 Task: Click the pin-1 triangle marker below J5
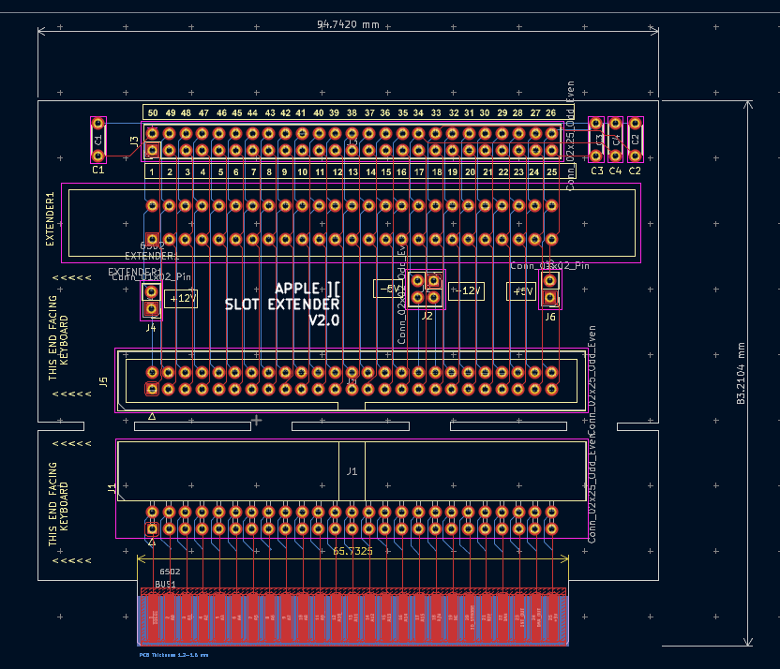(152, 417)
